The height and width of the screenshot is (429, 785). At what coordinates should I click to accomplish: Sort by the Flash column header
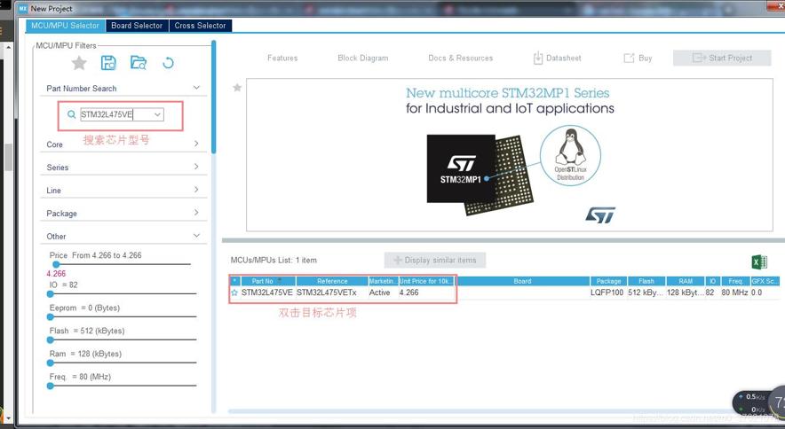coord(646,281)
